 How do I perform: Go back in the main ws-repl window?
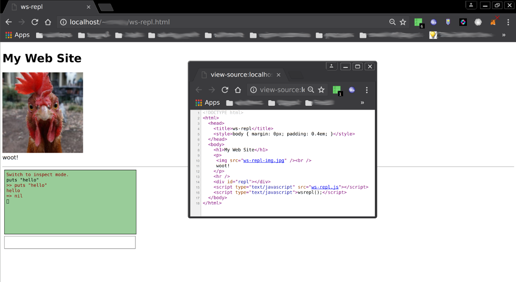pyautogui.click(x=9, y=22)
